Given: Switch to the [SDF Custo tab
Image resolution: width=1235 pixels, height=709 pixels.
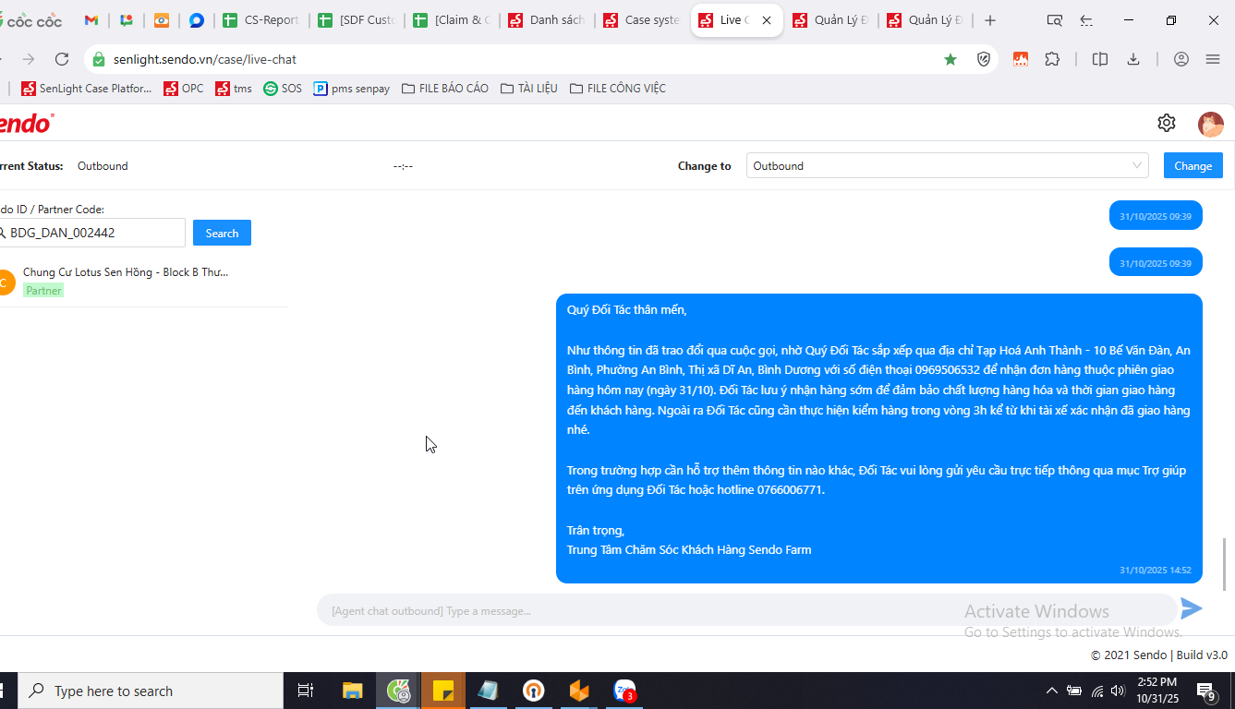Looking at the screenshot, I should (357, 20).
